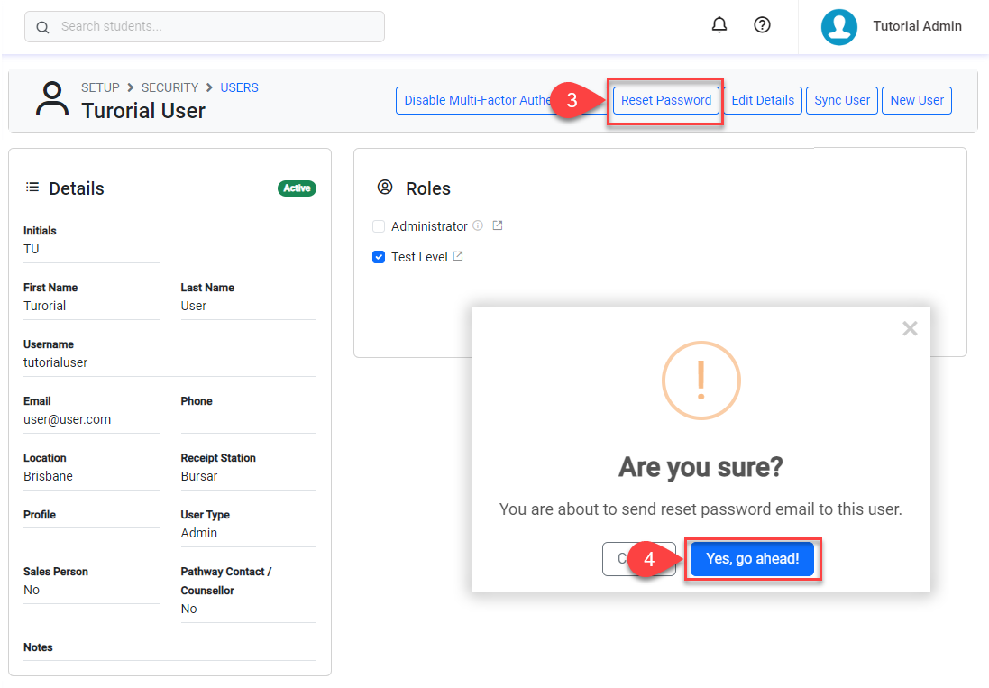Viewport: 989px width, 688px height.
Task: Open Administrator role external link icon
Action: coord(498,225)
